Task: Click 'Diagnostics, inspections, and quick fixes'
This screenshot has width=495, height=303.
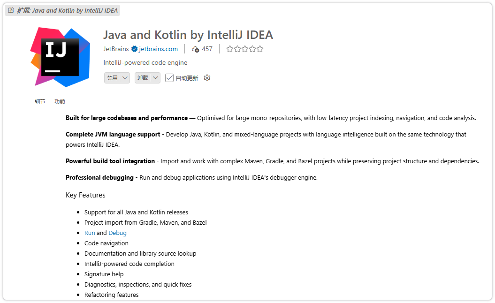Action: click(138, 285)
